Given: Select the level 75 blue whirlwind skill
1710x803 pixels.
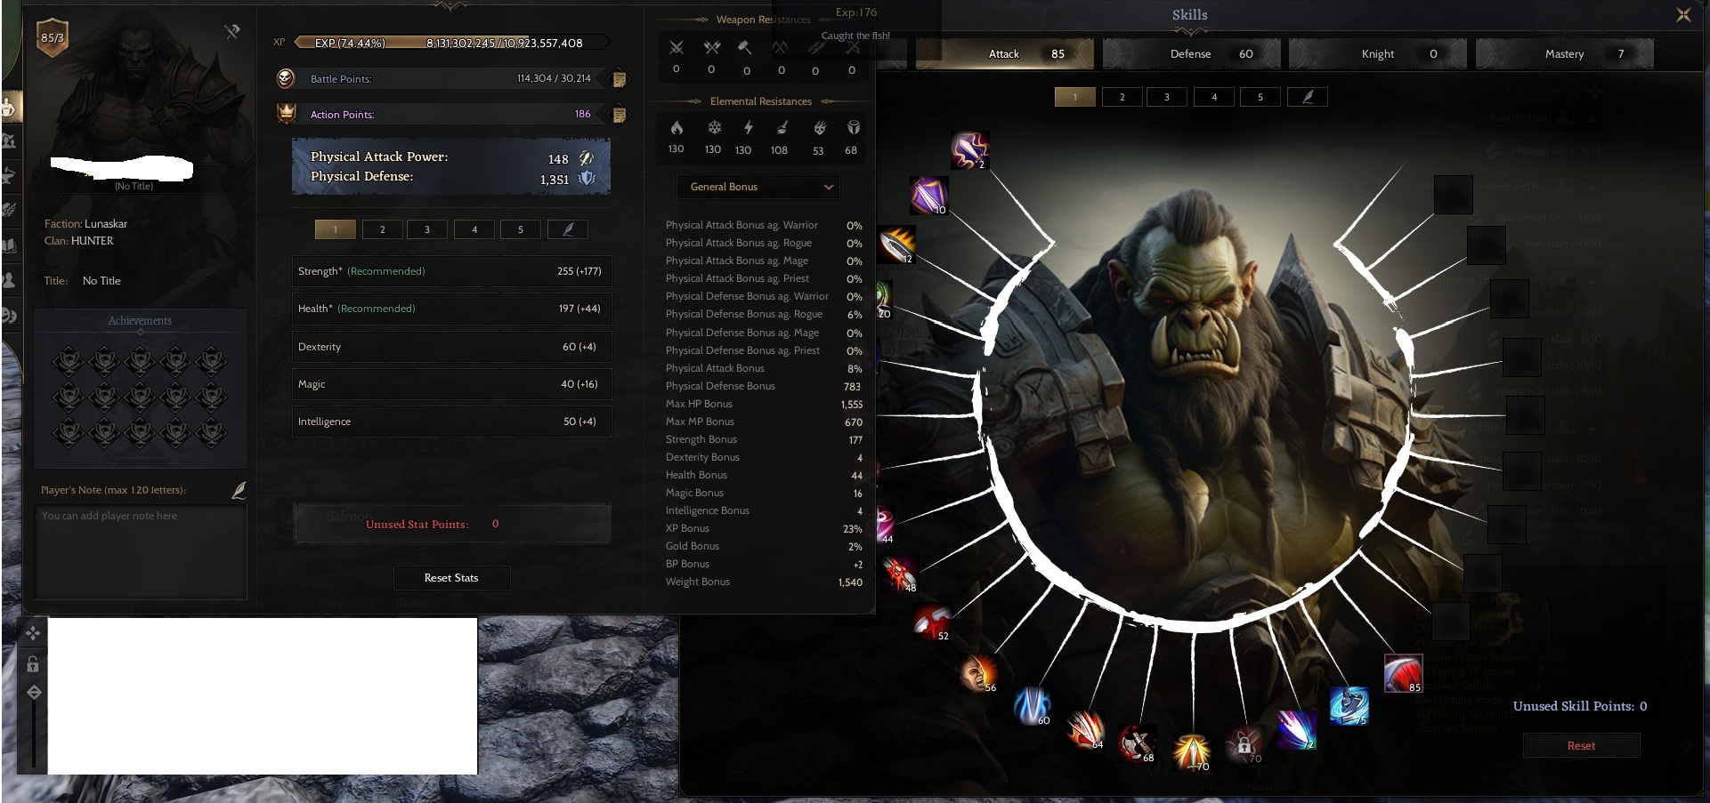Looking at the screenshot, I should click(x=1349, y=706).
